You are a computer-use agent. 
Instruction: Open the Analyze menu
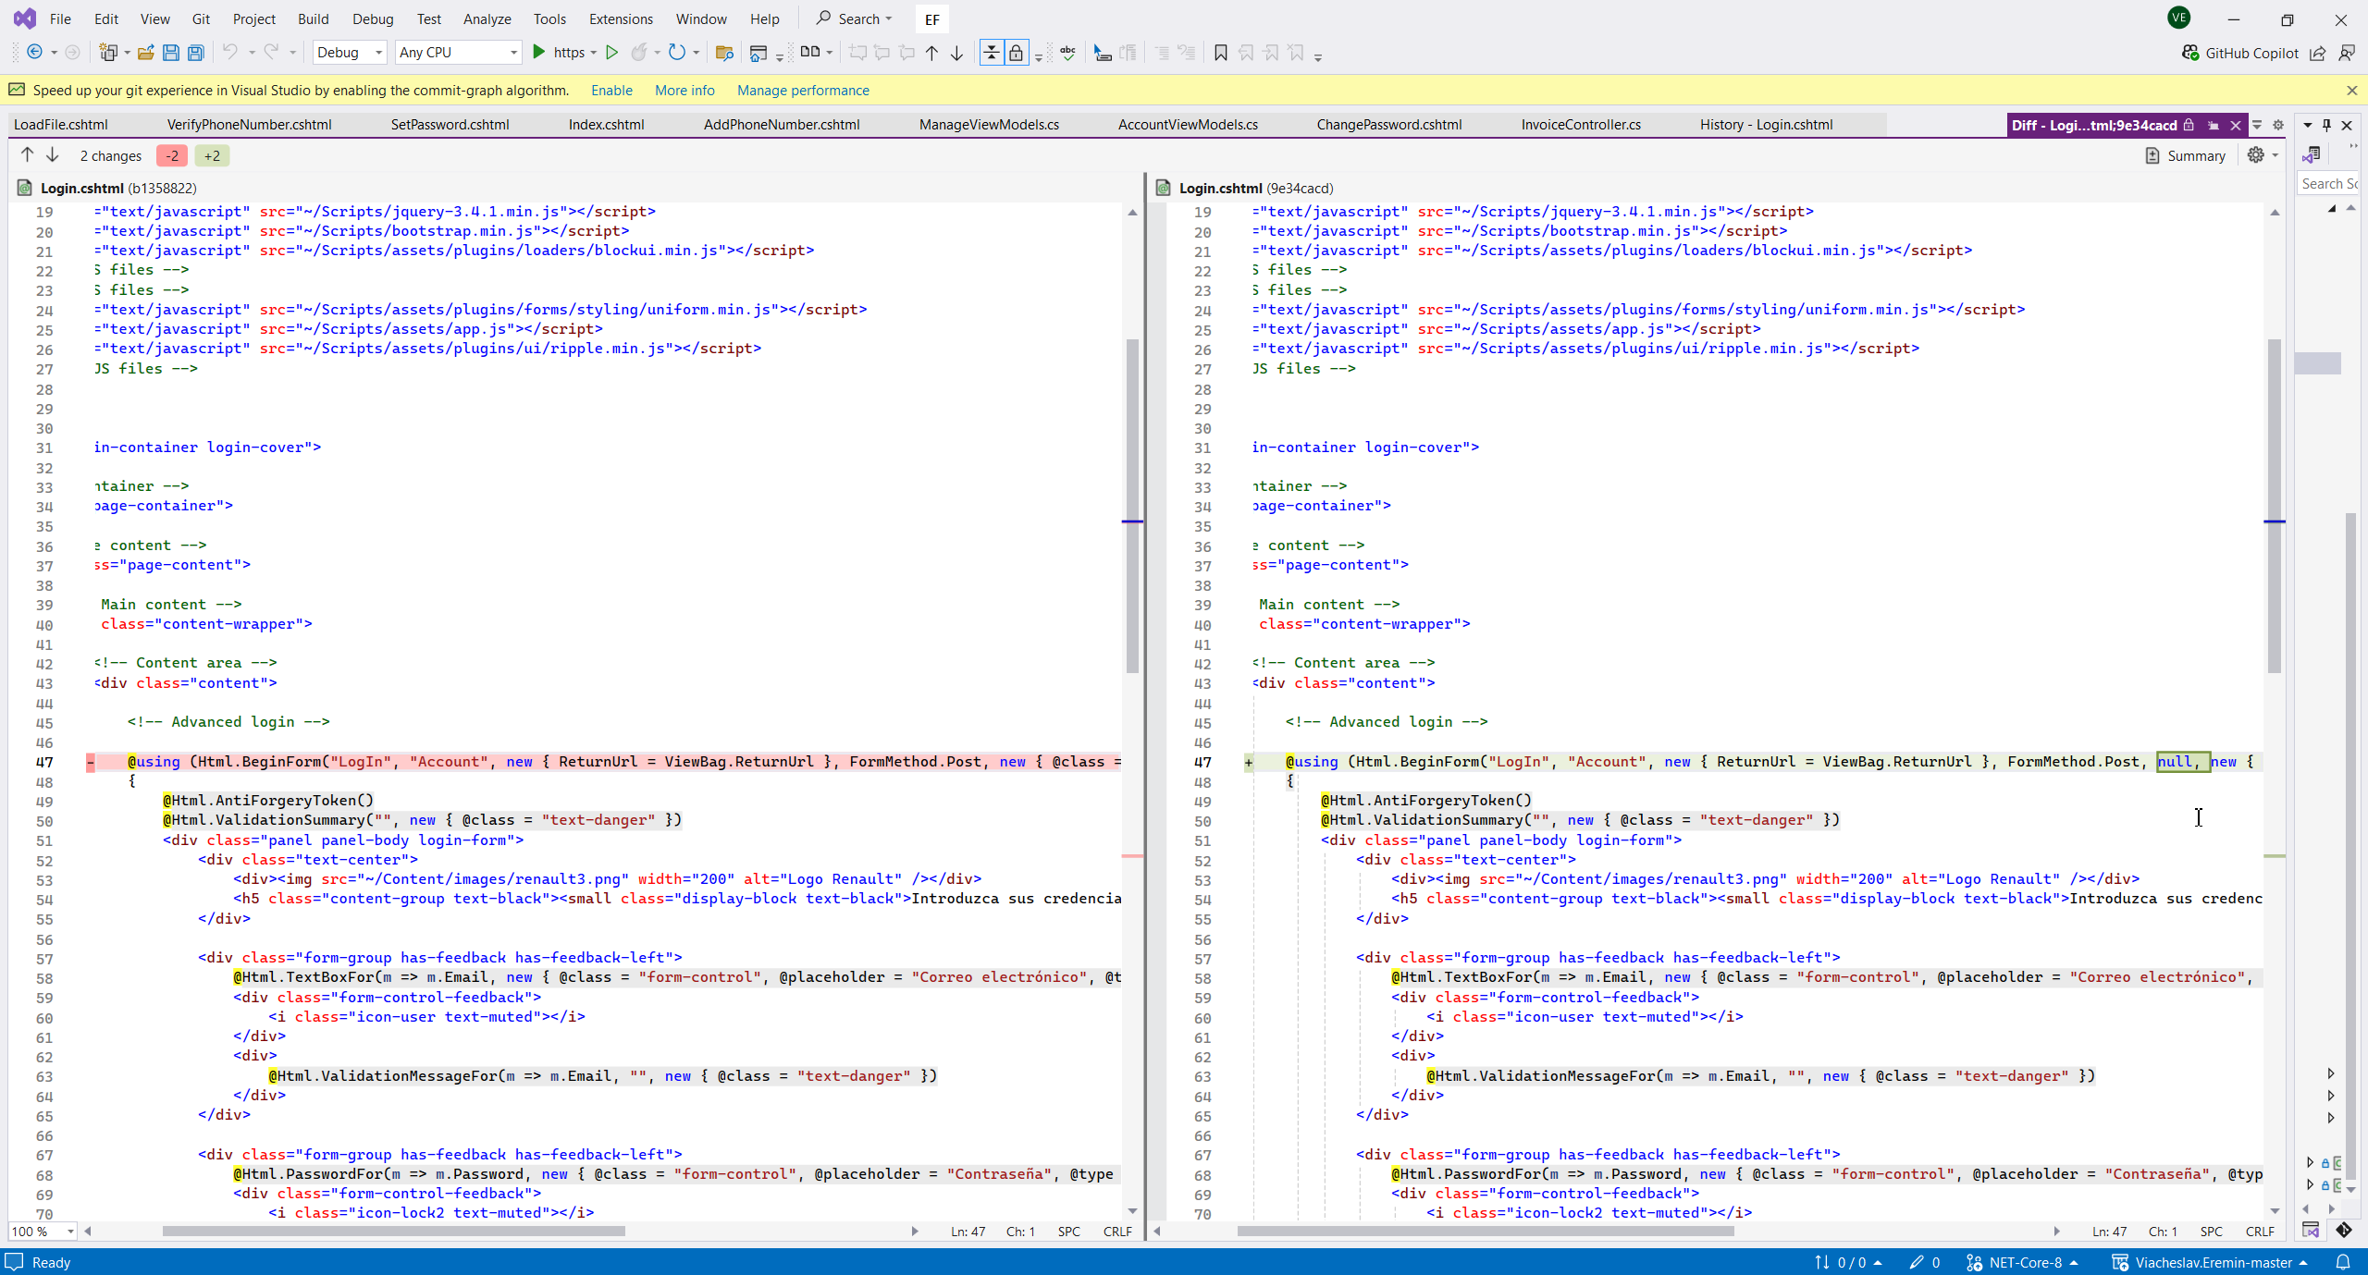pyautogui.click(x=487, y=18)
